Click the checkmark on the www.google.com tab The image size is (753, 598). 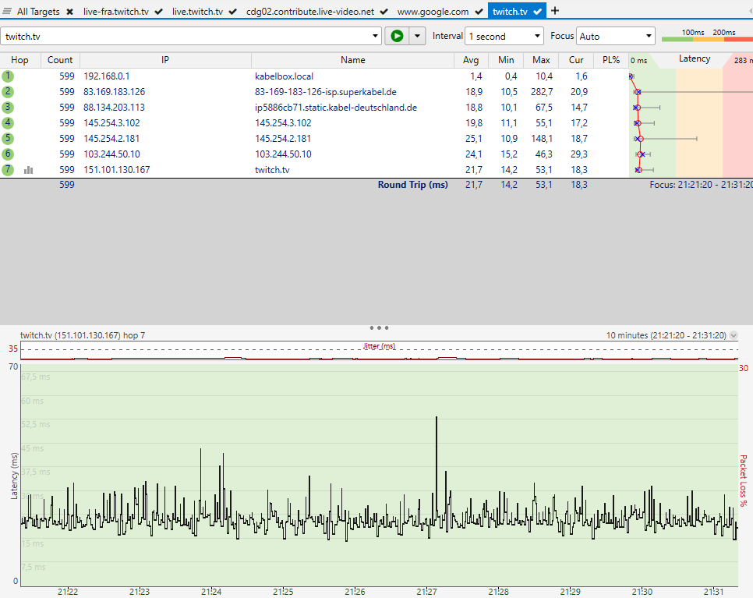pos(479,12)
